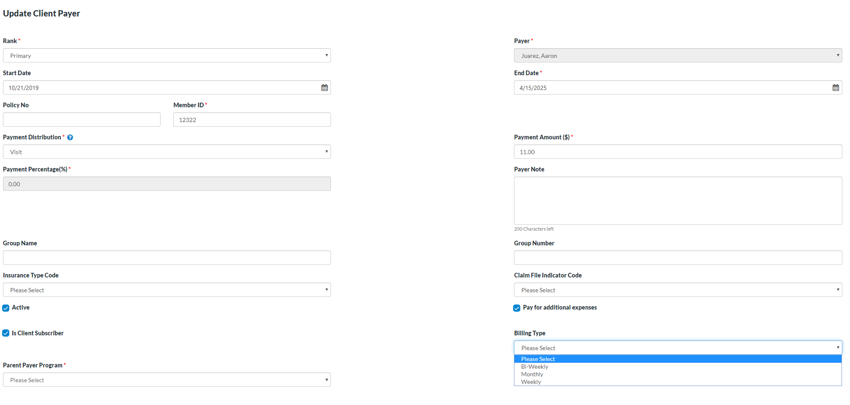Open the End Date calendar picker
Image resolution: width=850 pixels, height=405 pixels.
835,87
